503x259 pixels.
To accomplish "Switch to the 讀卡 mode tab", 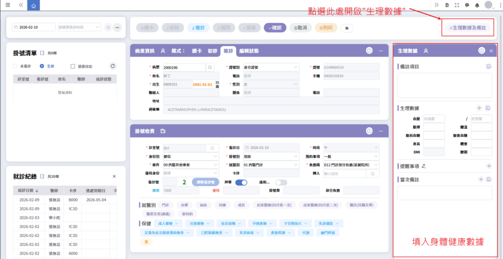I will click(196, 51).
